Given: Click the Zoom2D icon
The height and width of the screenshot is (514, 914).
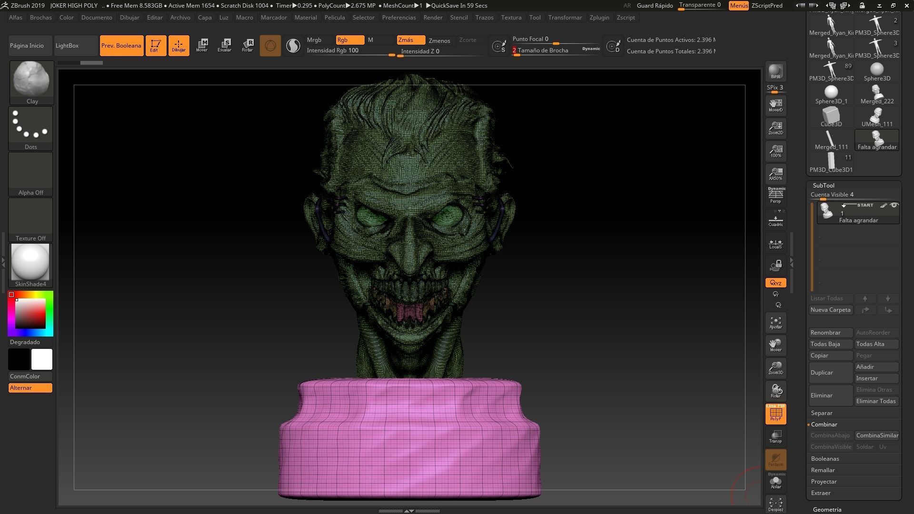Looking at the screenshot, I should pos(775,128).
